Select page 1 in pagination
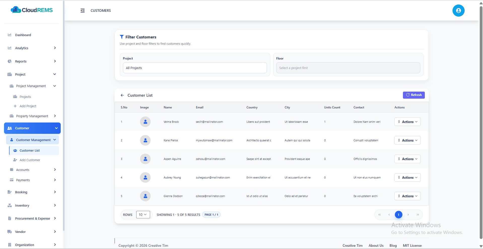The height and width of the screenshot is (249, 483). (x=398, y=215)
